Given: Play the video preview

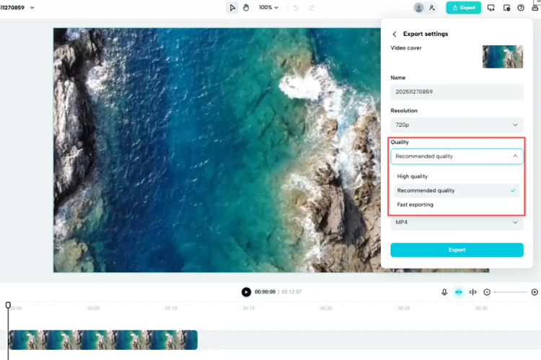Looking at the screenshot, I should [246, 292].
